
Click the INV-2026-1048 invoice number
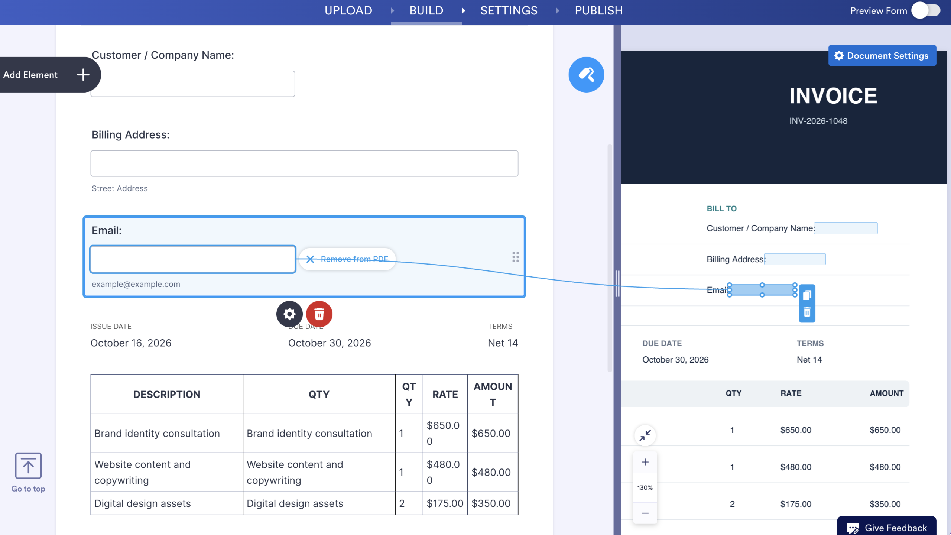818,121
